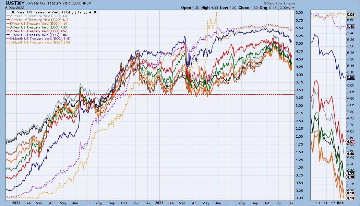360x206 pixels.
Task: Click the 0.25 label on main yield axis
Action: [x=299, y=191]
